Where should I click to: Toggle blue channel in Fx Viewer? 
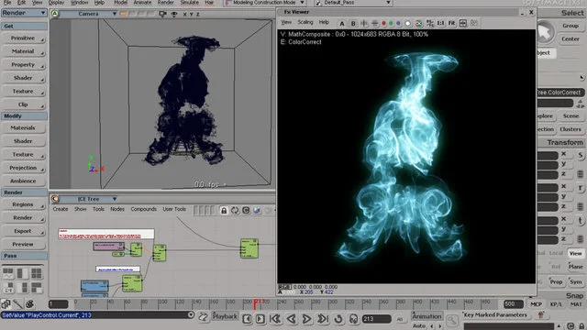pyautogui.click(x=398, y=23)
